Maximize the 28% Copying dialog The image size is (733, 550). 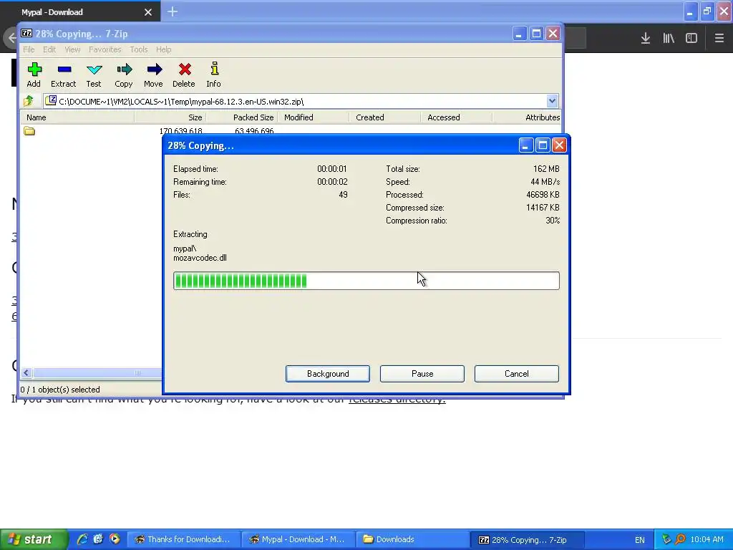point(543,145)
